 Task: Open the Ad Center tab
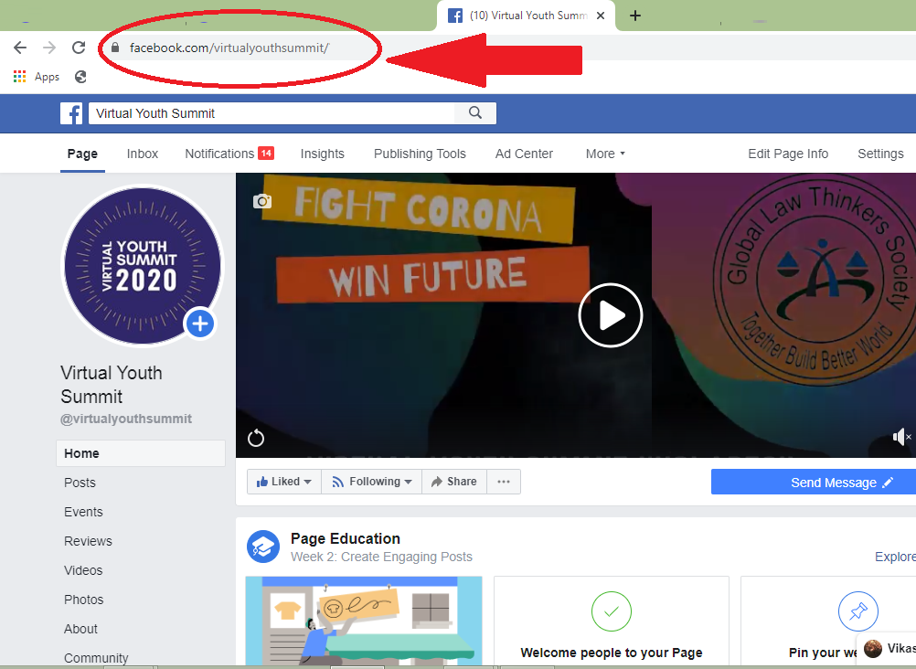(524, 154)
